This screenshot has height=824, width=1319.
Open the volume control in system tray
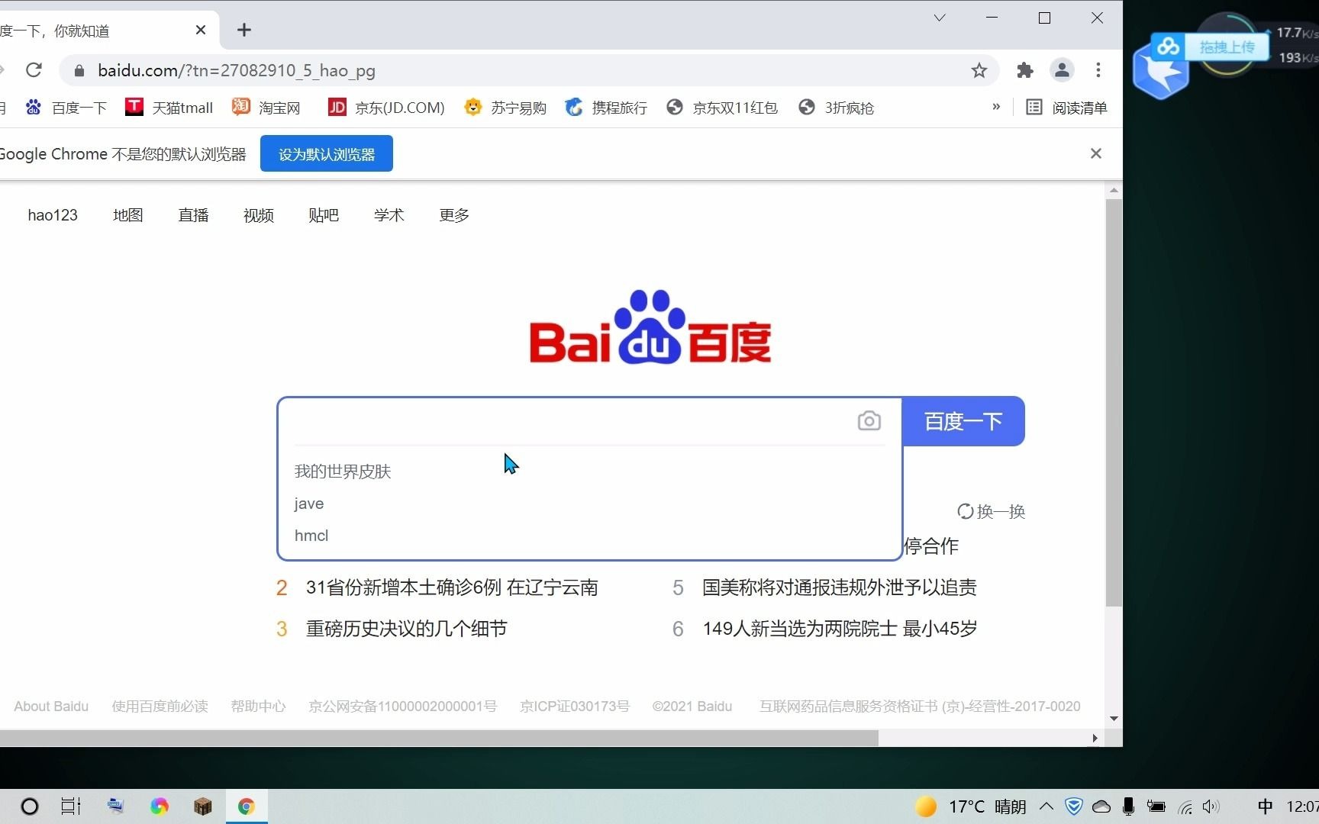point(1211,806)
